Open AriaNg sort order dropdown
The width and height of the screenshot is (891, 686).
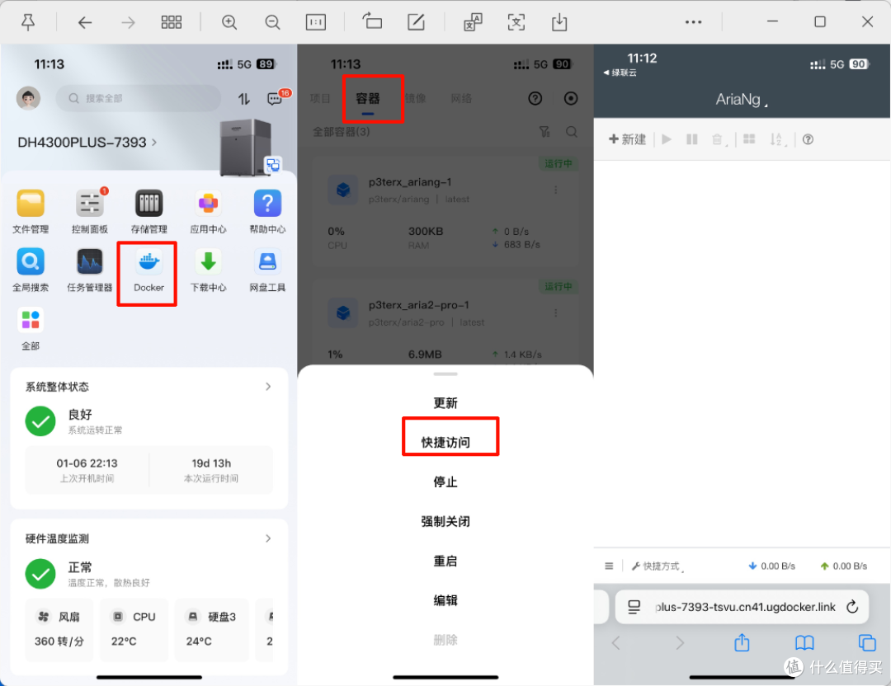[x=777, y=139]
